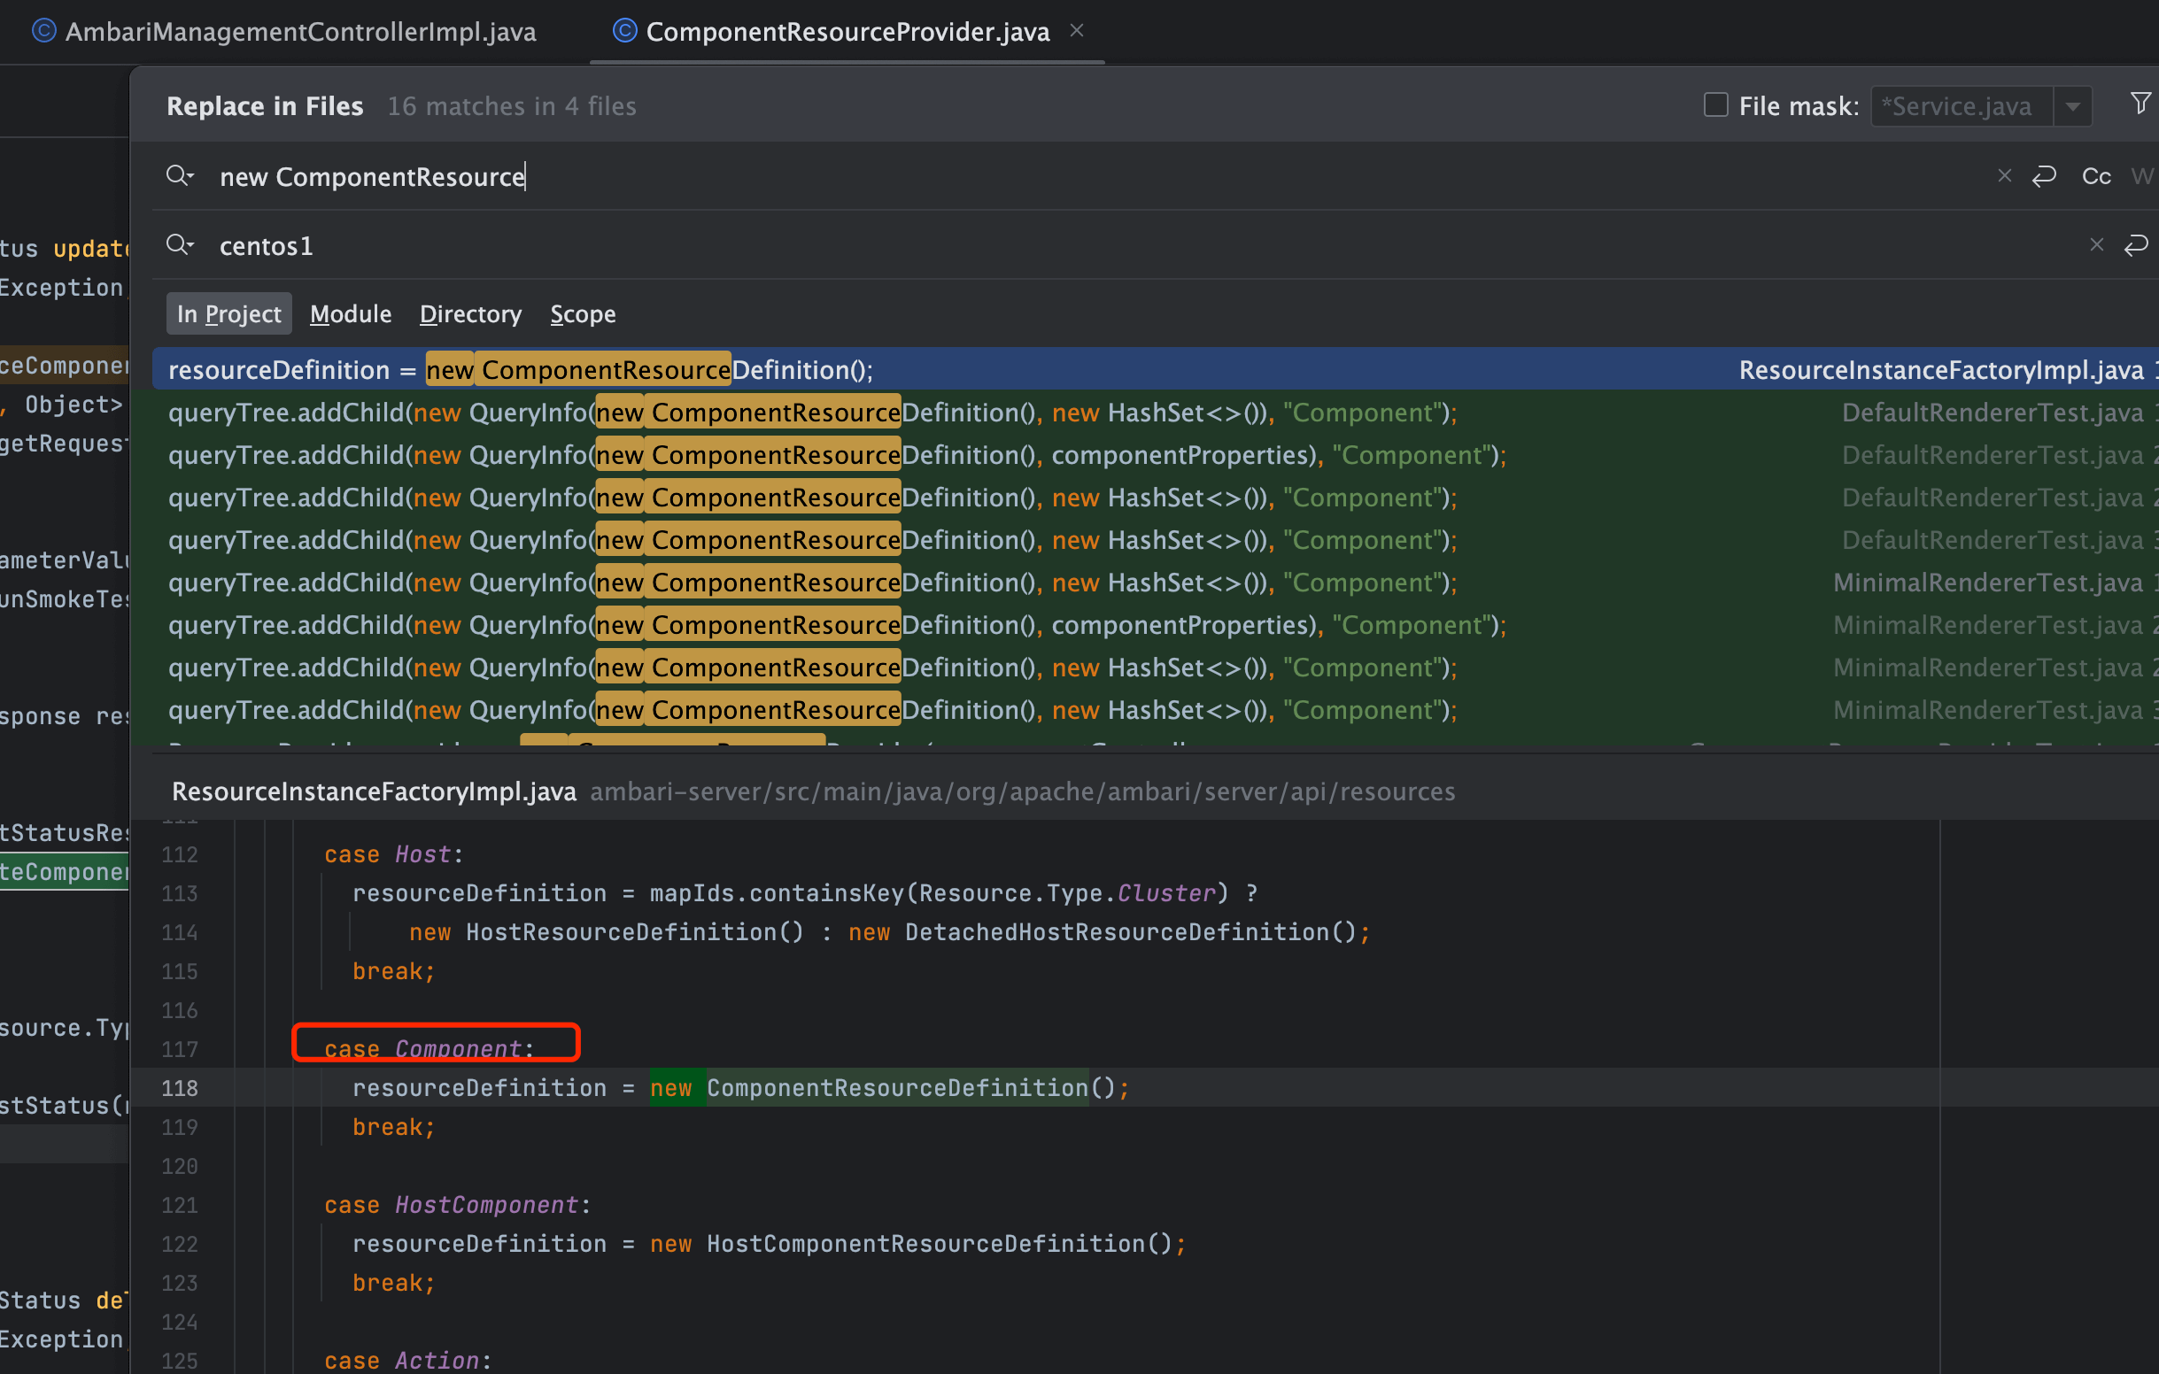Toggle Words option in search field
This screenshot has width=2159, height=1374.
click(2143, 175)
